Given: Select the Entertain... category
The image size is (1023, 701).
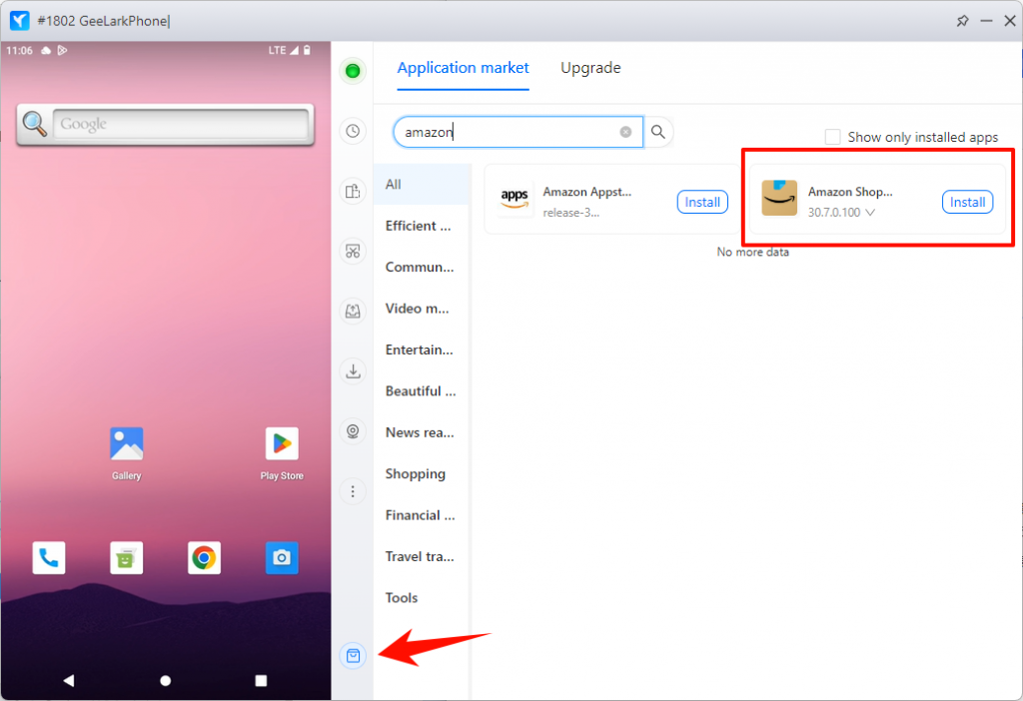Looking at the screenshot, I should (x=422, y=350).
